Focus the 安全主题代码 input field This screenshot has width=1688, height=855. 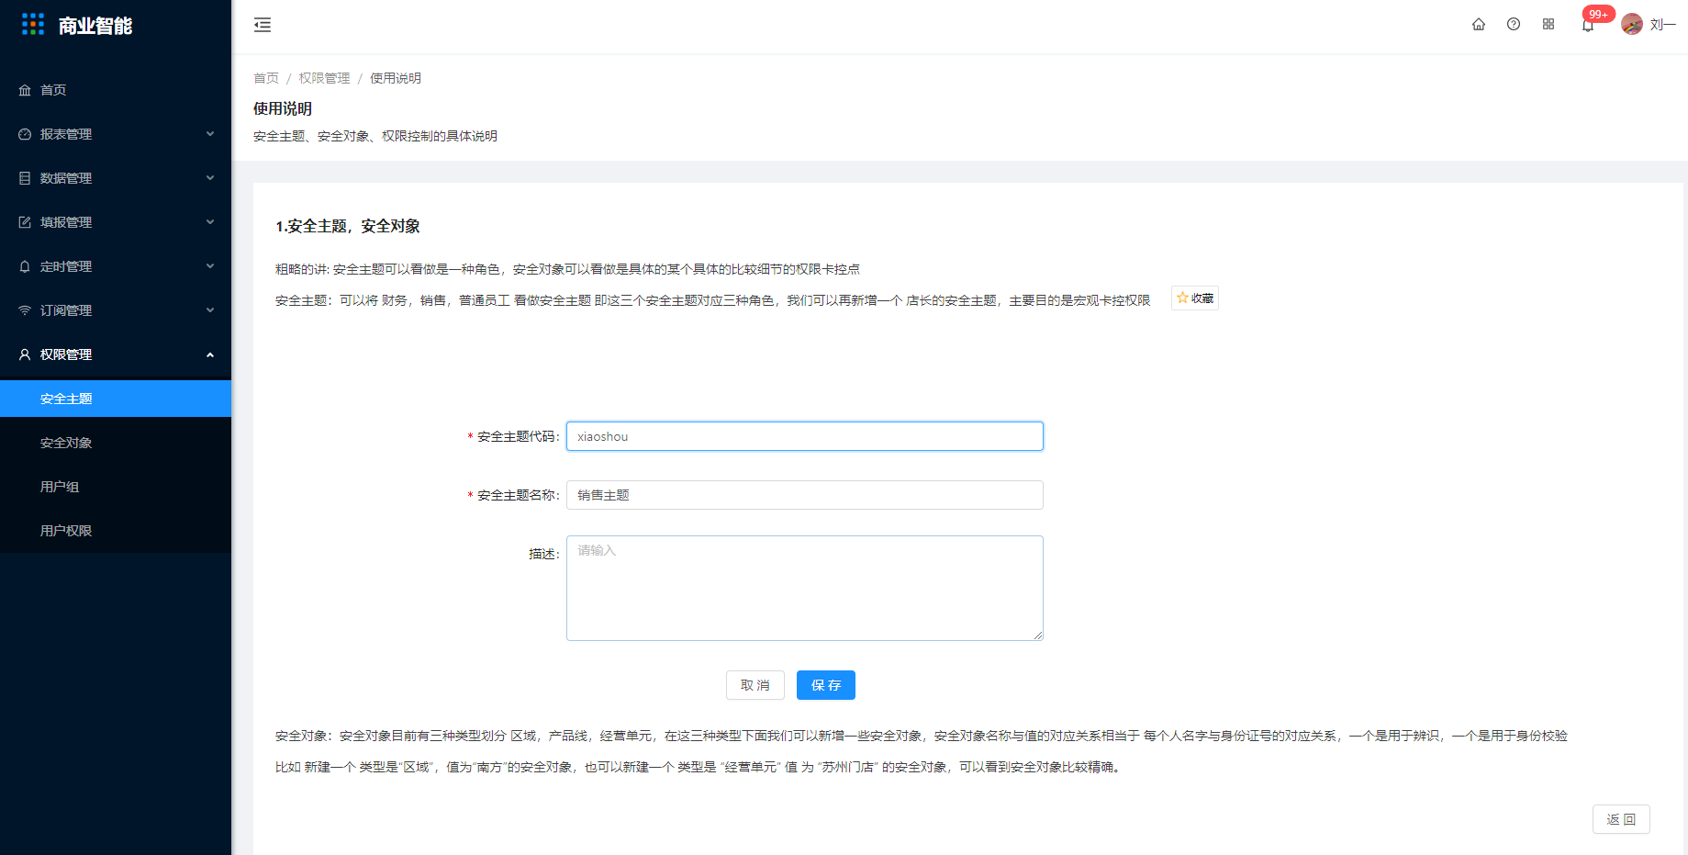805,436
